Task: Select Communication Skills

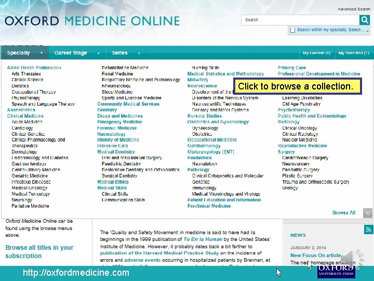Action: pyautogui.click(x=123, y=200)
